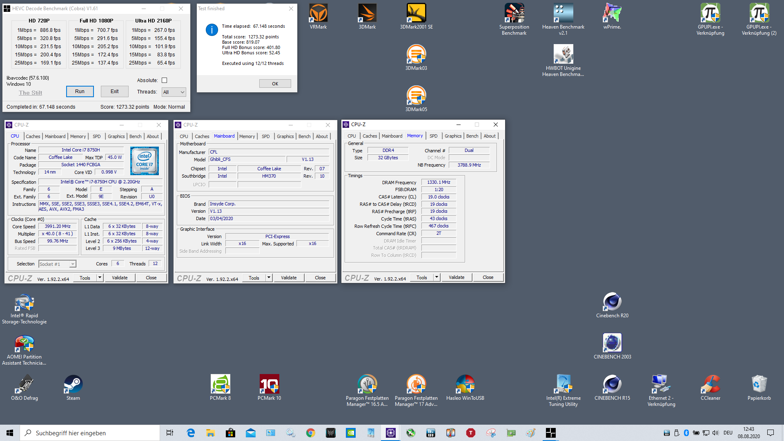Screen dimensions: 784x441
Task: Open File Explorer from the taskbar
Action: point(210,433)
